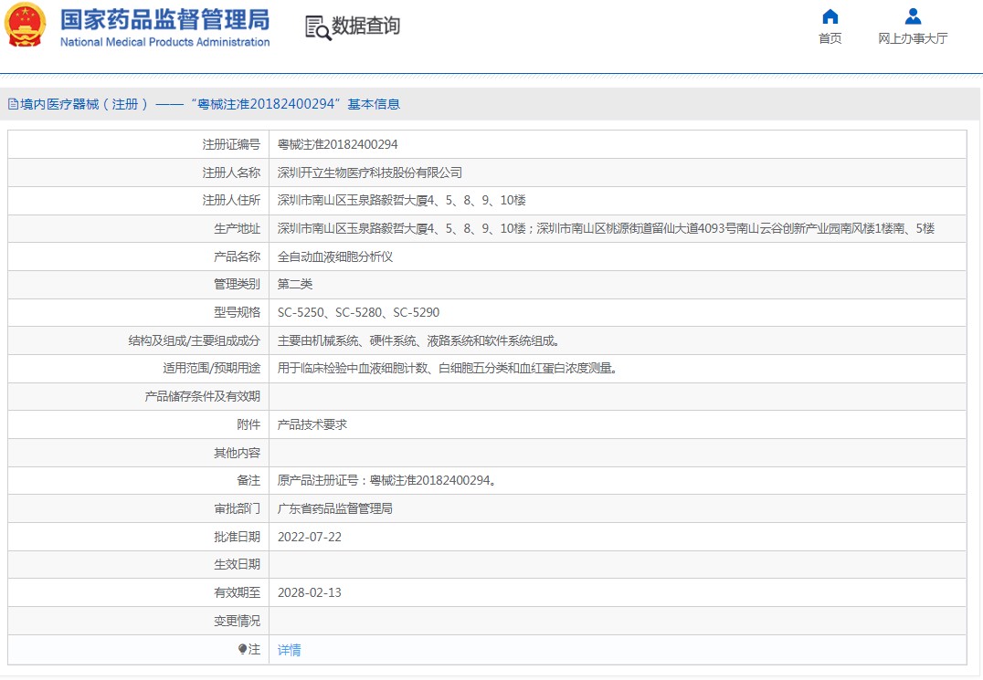
Task: Click the product name 全自动血液细胞分析仪
Action: [334, 256]
